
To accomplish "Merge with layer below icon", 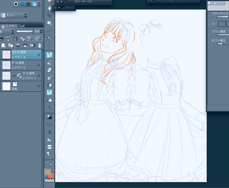I will pyautogui.click(x=25, y=45).
